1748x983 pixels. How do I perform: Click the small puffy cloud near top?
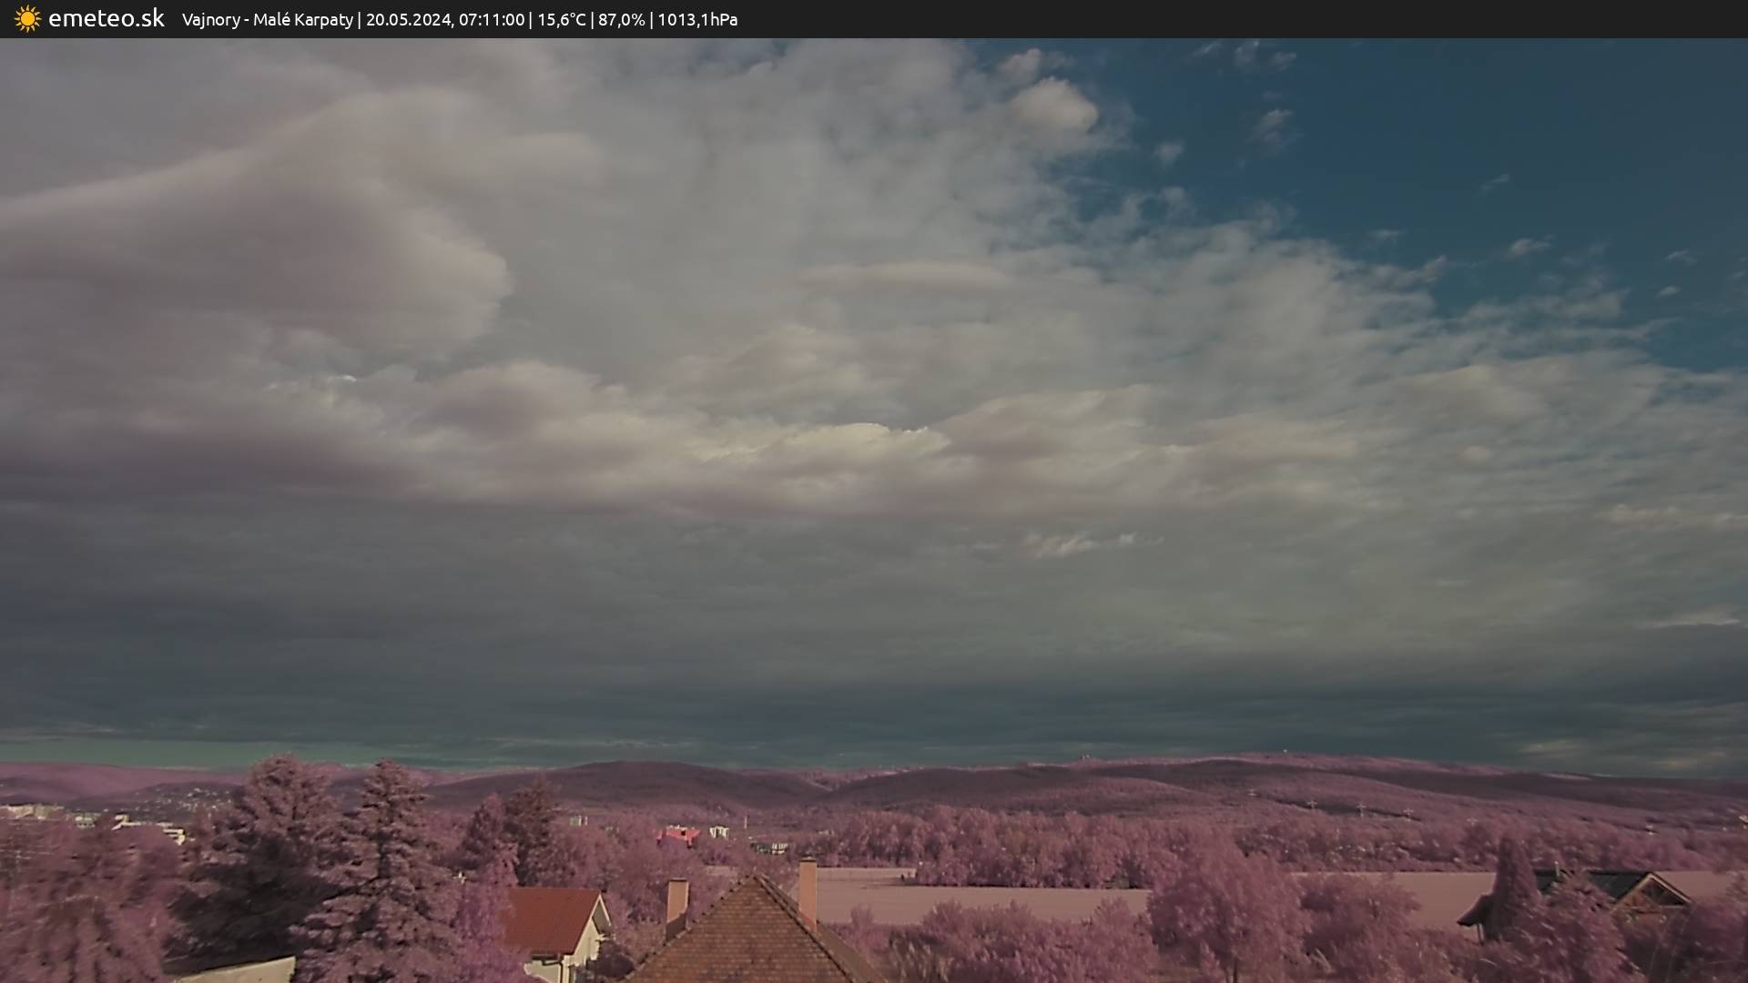(1052, 105)
